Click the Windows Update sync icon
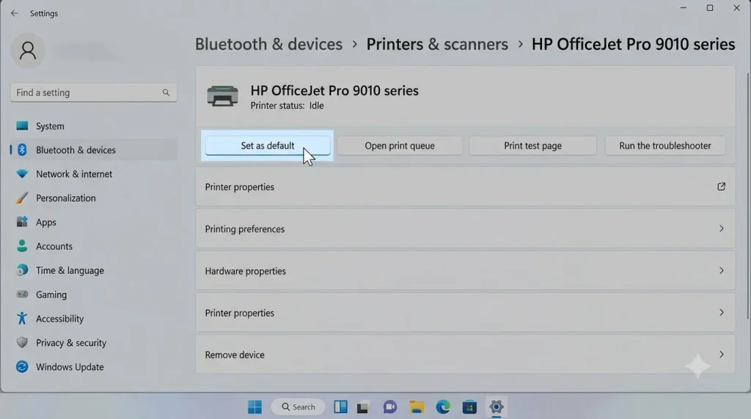 [x=22, y=367]
